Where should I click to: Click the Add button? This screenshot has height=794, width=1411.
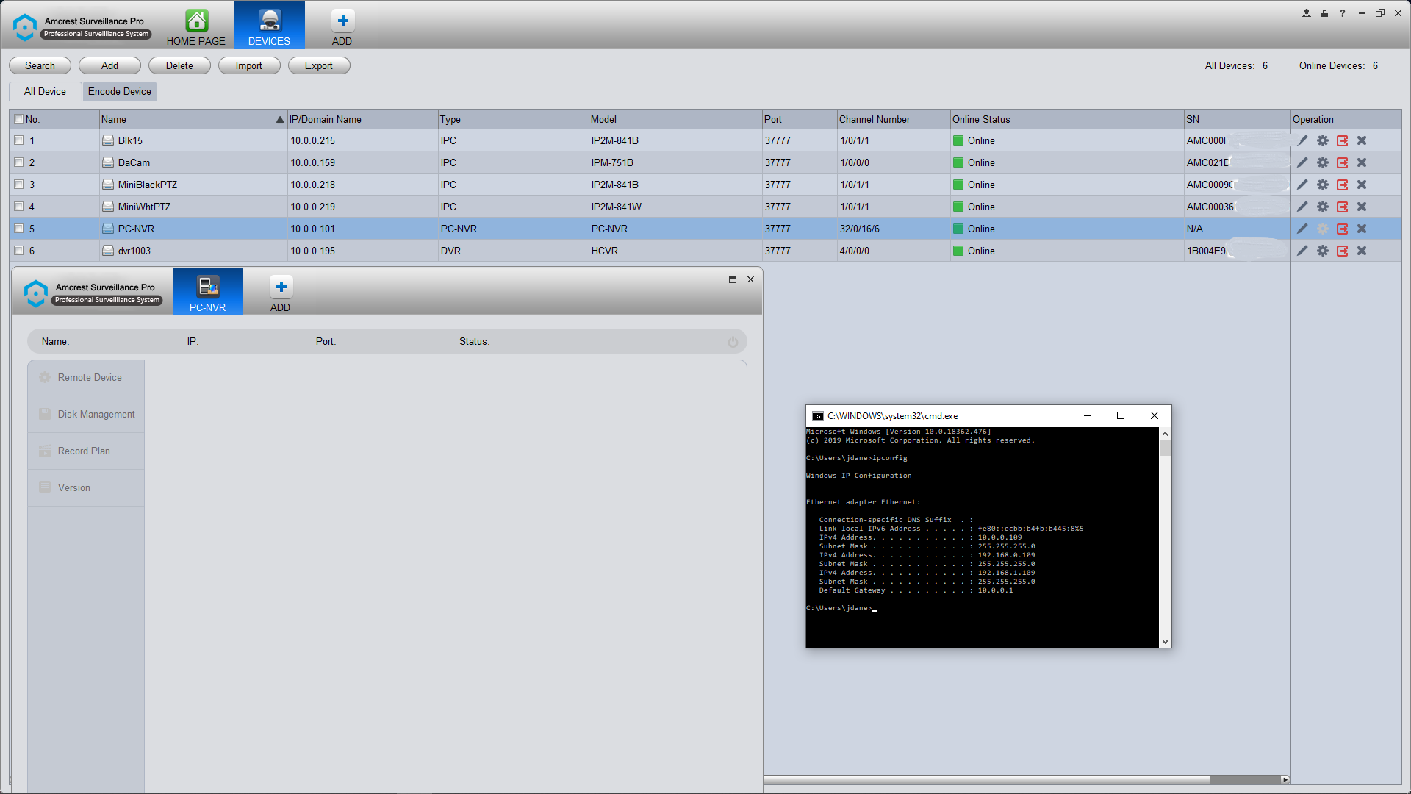tap(109, 65)
